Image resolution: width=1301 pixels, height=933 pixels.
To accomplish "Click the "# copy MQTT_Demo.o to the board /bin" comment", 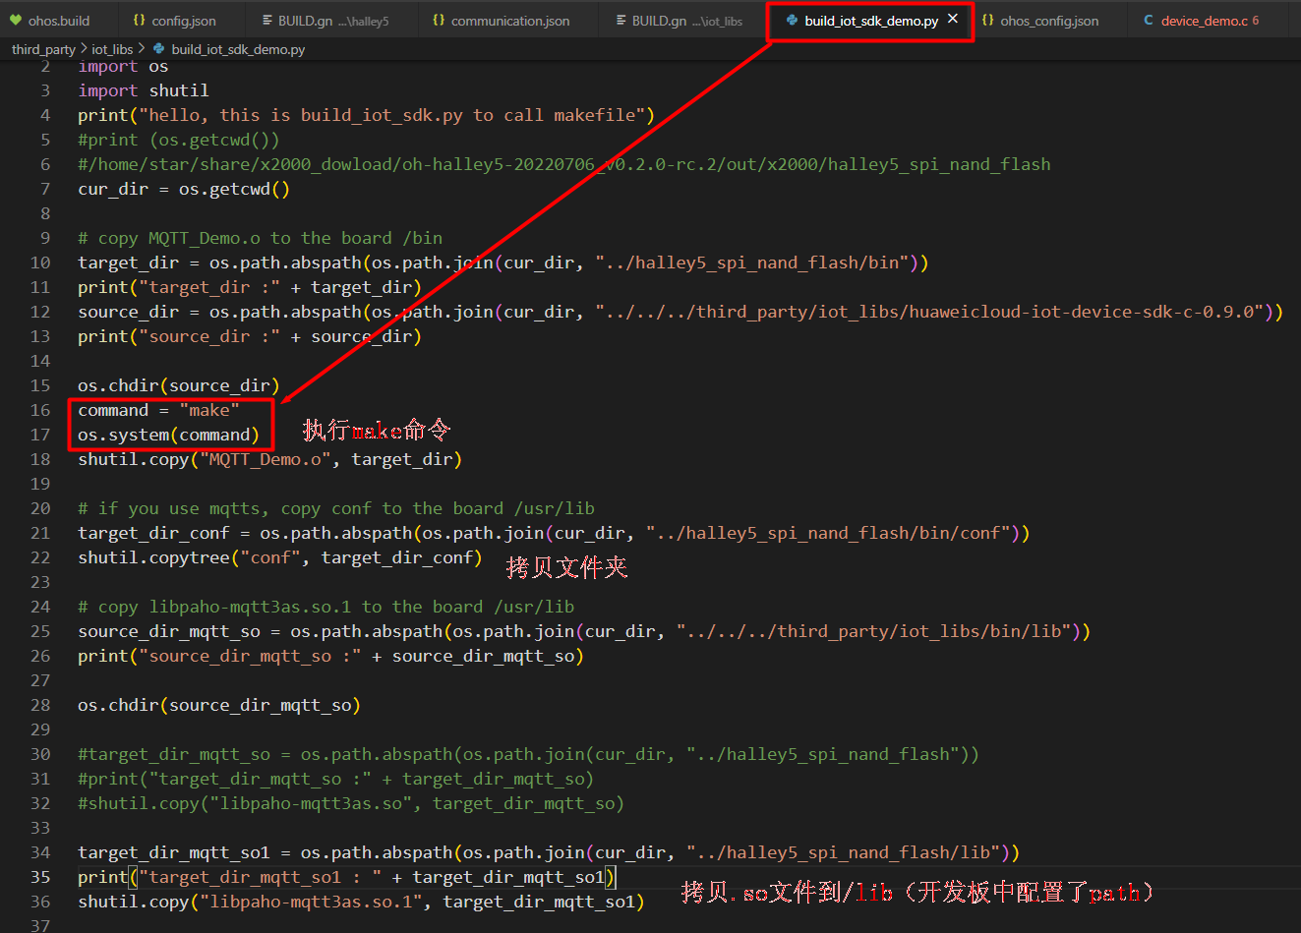I will (261, 238).
